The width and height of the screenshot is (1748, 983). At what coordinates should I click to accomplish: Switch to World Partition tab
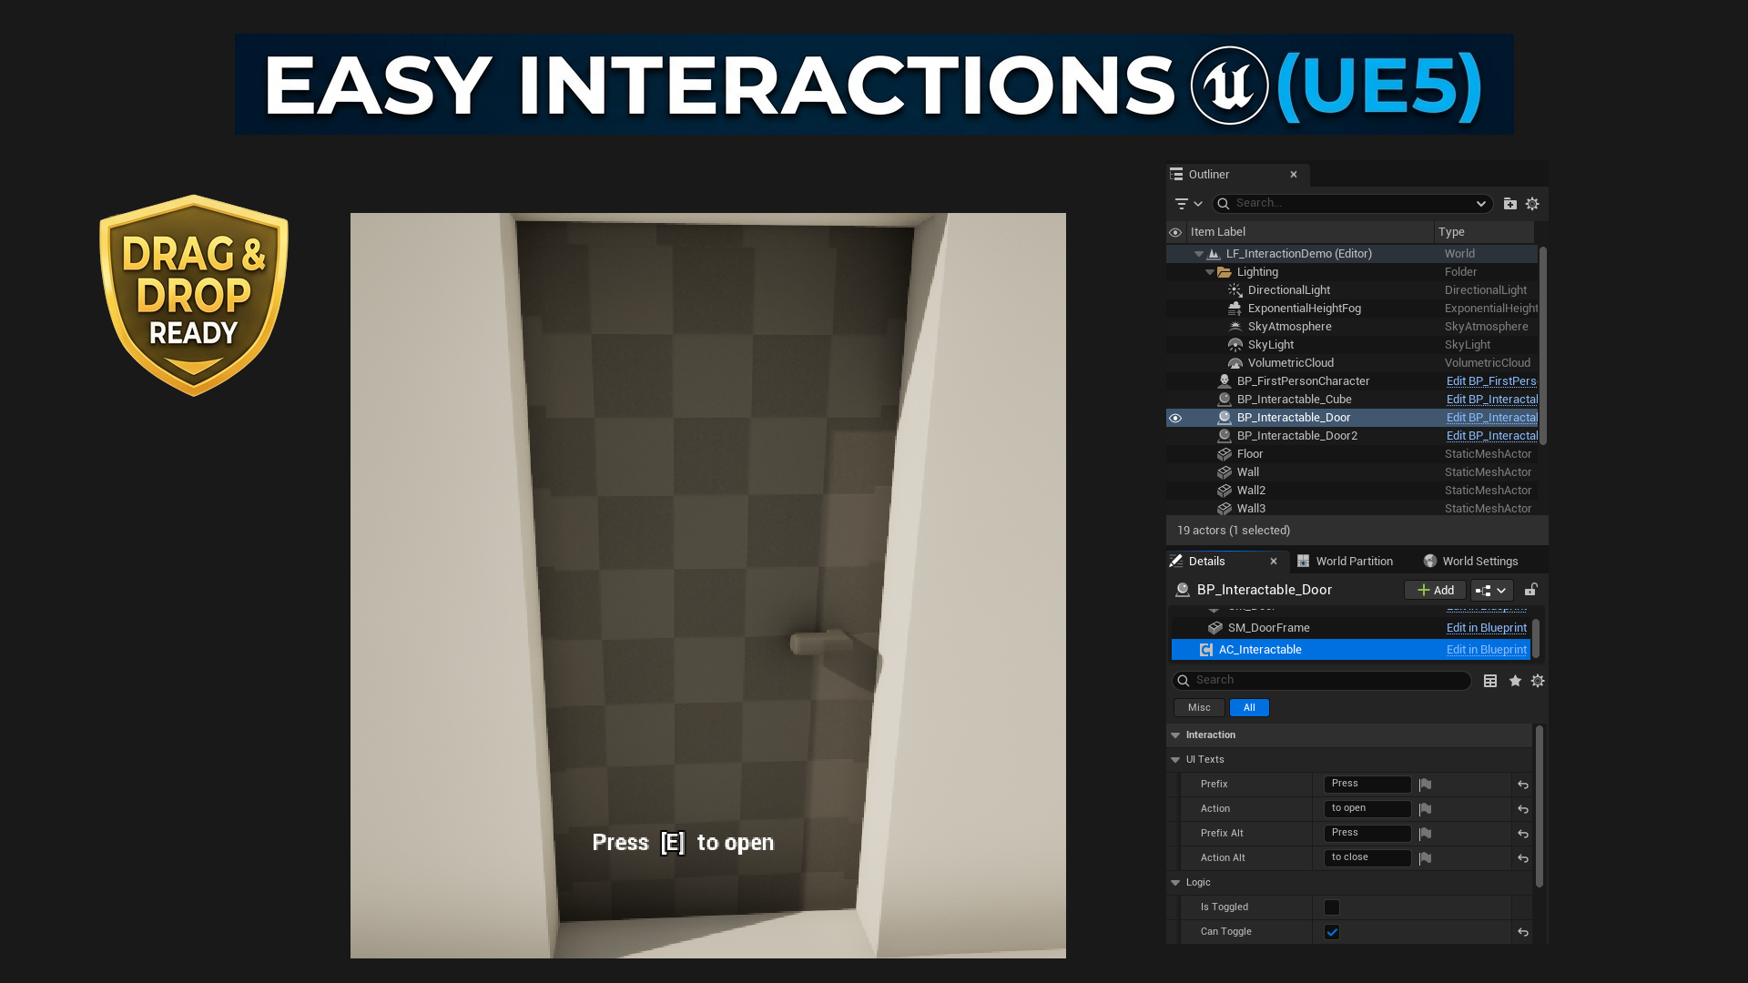click(x=1346, y=562)
